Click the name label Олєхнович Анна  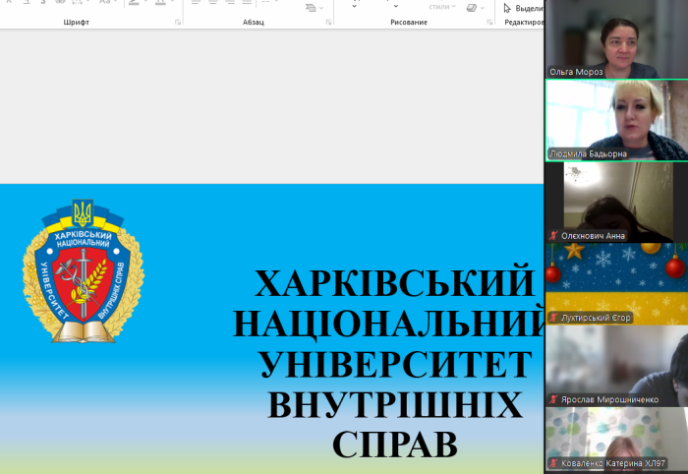pyautogui.click(x=593, y=236)
